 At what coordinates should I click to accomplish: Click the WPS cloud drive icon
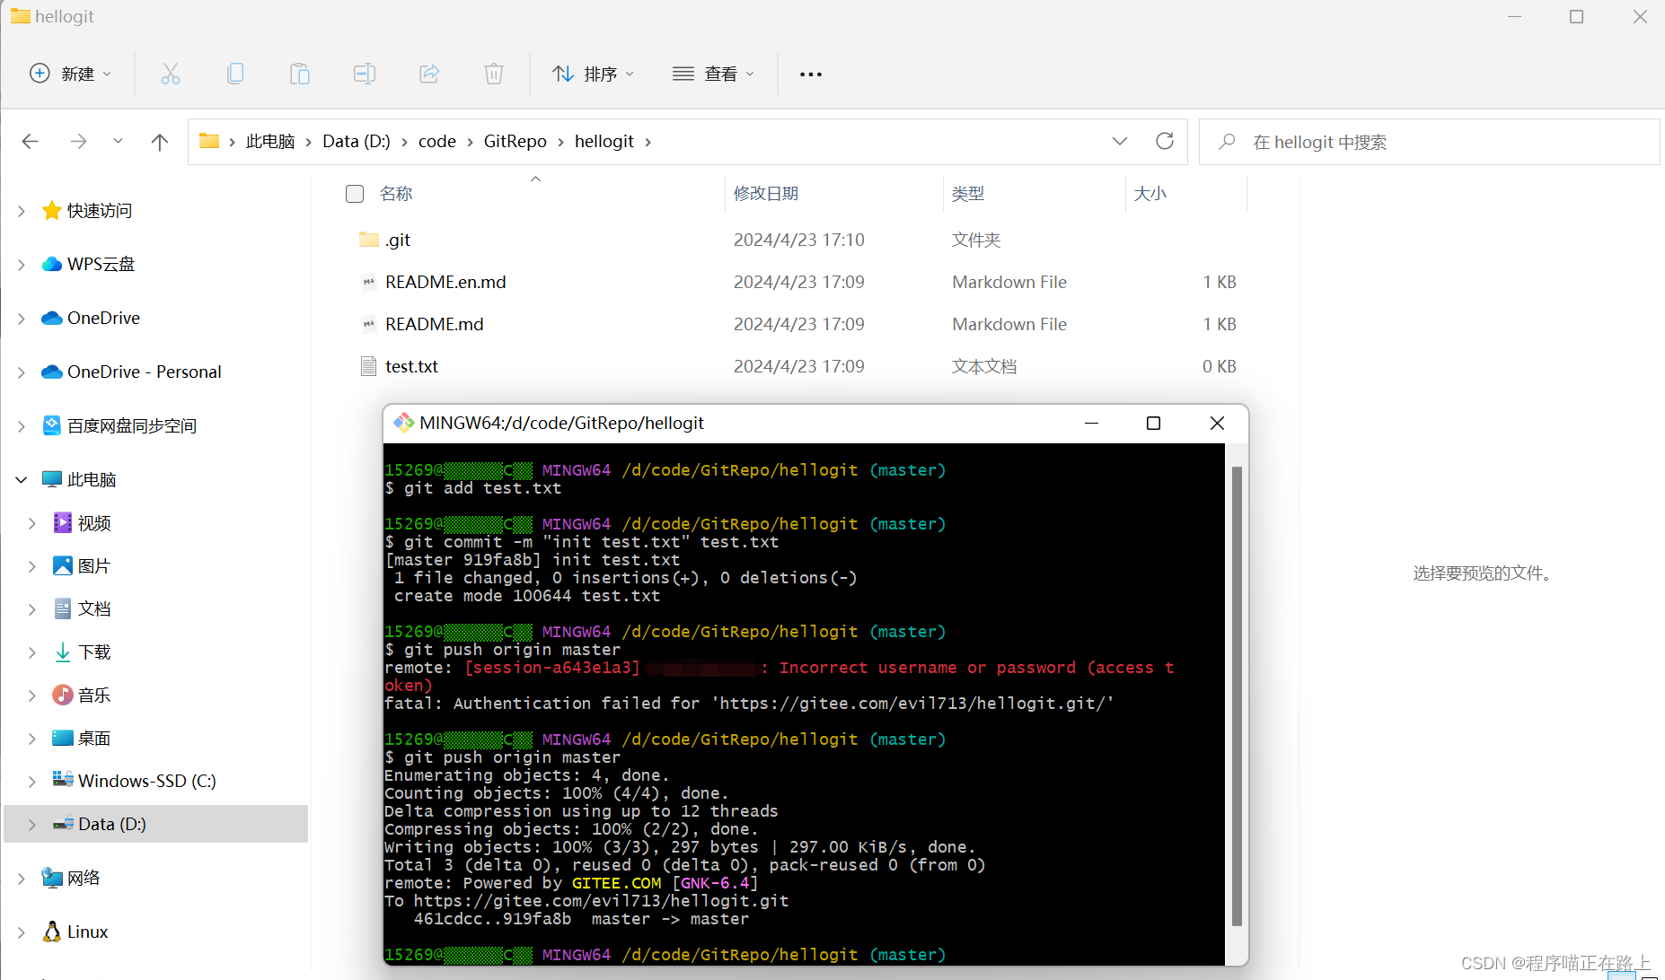52,264
